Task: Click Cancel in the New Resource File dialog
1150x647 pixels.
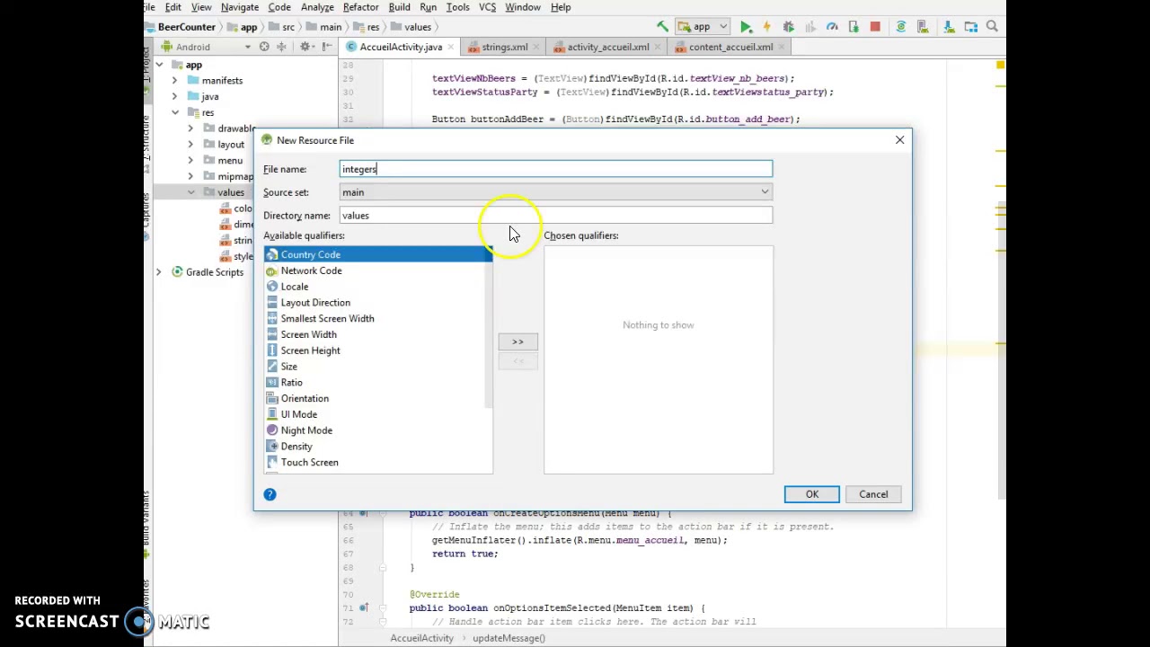Action: pos(873,494)
